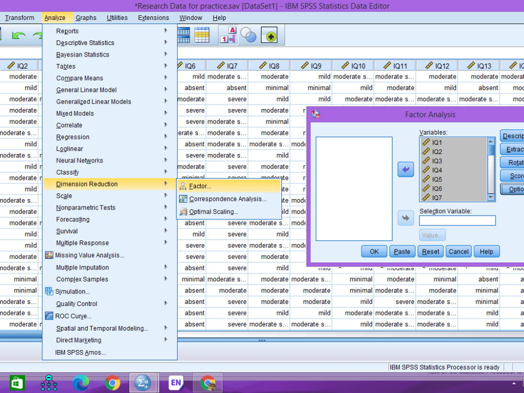Click the ROC Curve menu icon
Image resolution: width=524 pixels, height=393 pixels.
tap(49, 316)
